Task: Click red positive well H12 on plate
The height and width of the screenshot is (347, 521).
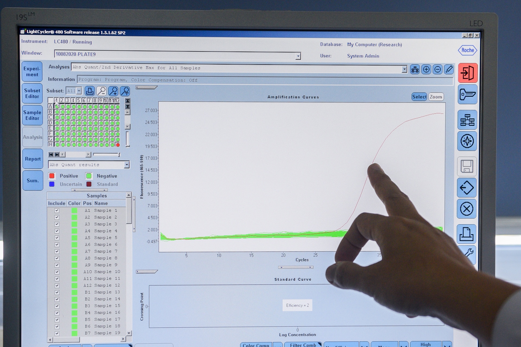Action: click(x=118, y=145)
